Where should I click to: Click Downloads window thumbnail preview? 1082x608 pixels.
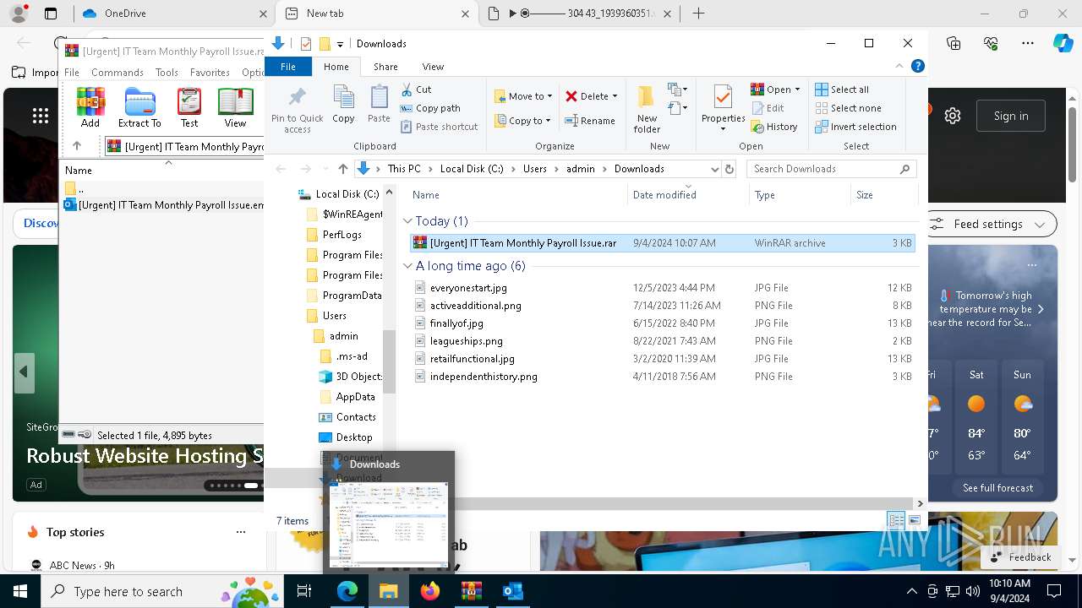(388, 524)
